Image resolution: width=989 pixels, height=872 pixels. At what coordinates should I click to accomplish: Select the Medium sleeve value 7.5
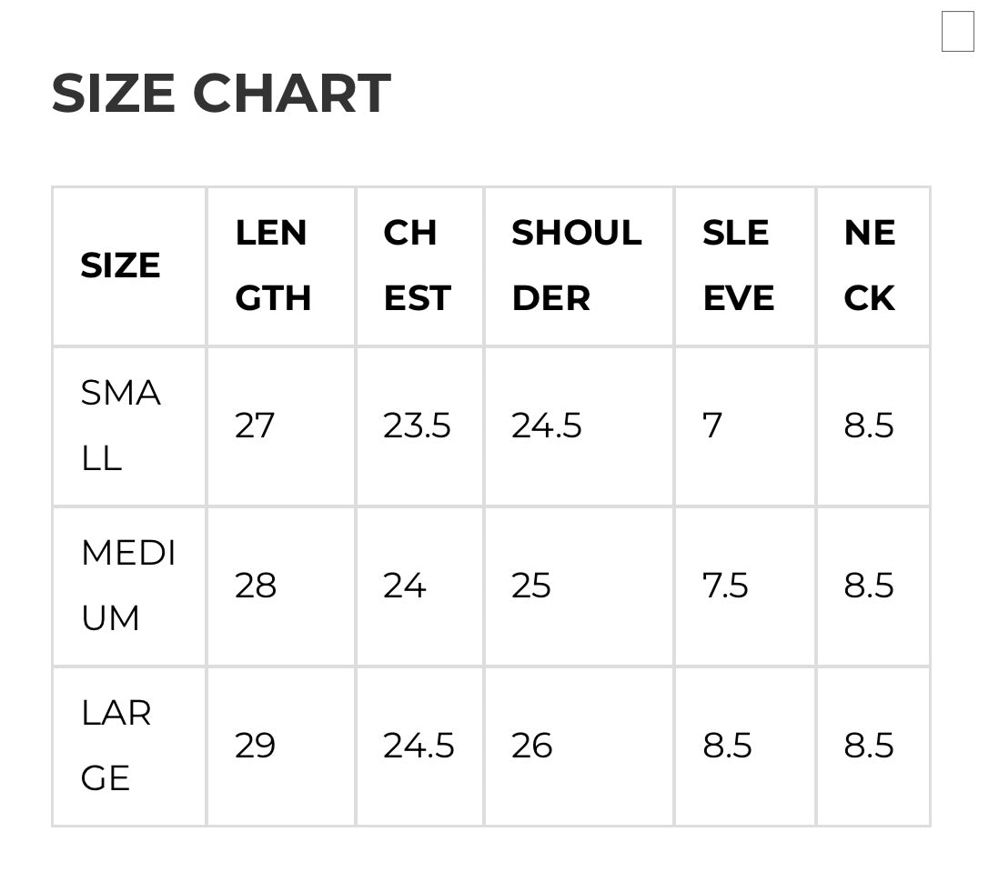tap(725, 586)
